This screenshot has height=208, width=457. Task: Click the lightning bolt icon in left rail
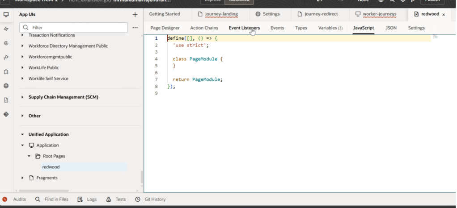pos(6,29)
